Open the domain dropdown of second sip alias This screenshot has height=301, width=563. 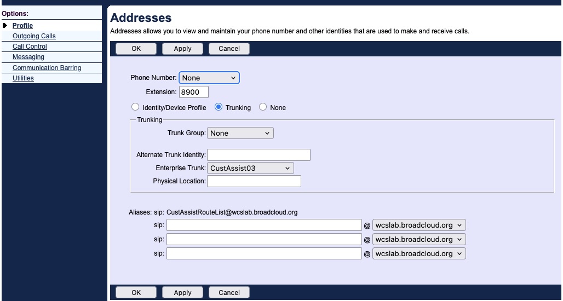pos(419,239)
